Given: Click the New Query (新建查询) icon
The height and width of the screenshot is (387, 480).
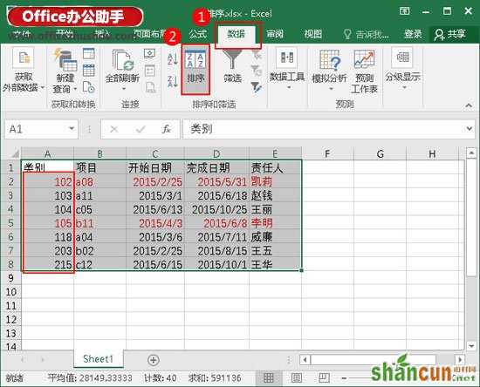Looking at the screenshot, I should pyautogui.click(x=65, y=60).
